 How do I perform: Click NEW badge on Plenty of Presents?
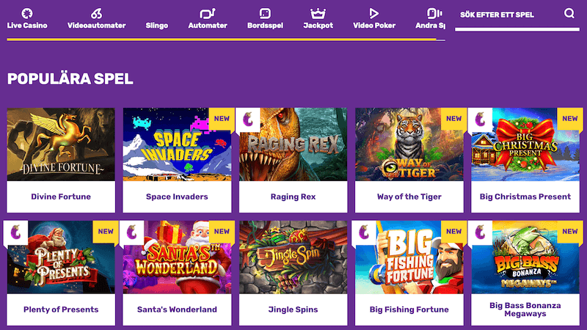(x=106, y=232)
